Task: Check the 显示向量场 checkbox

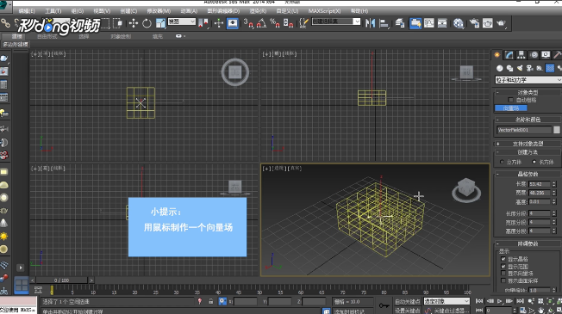Action: (x=503, y=274)
